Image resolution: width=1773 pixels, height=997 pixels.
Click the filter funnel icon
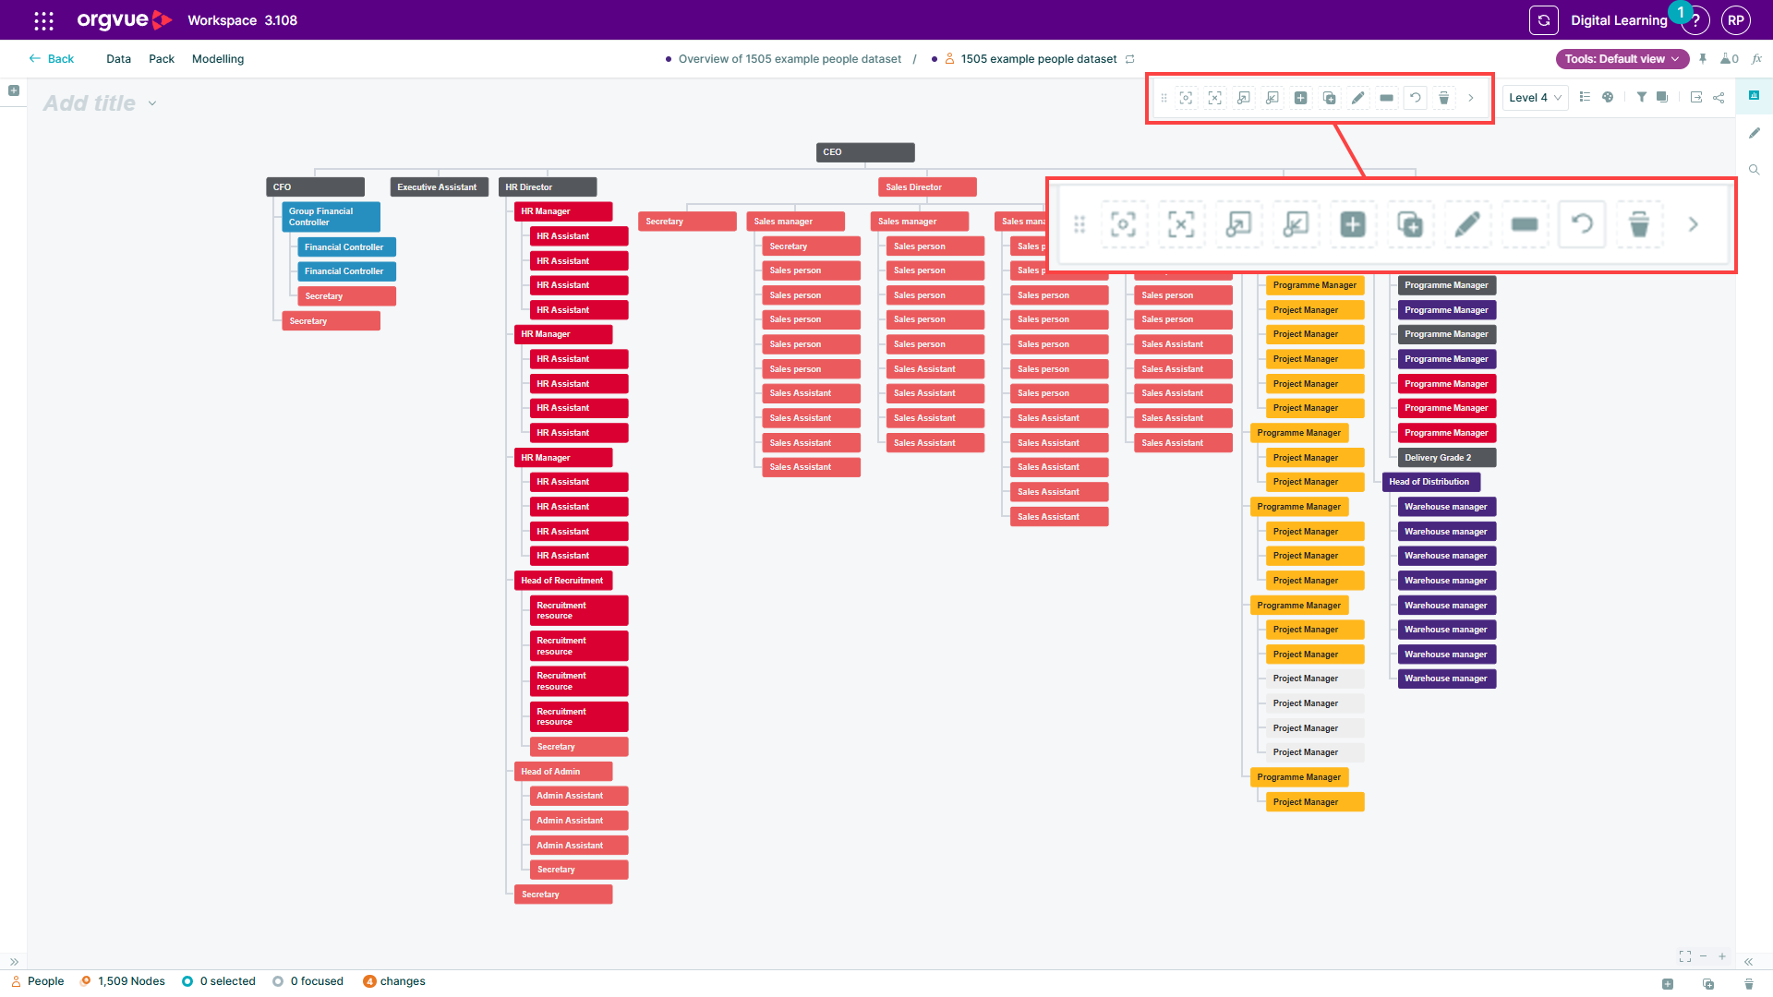click(1641, 97)
